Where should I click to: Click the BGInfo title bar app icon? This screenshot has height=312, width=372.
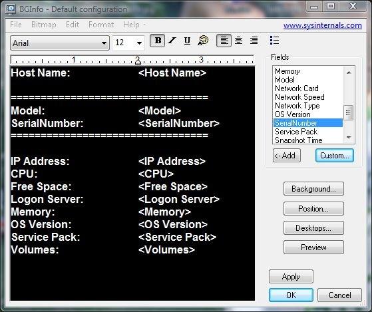tap(11, 9)
